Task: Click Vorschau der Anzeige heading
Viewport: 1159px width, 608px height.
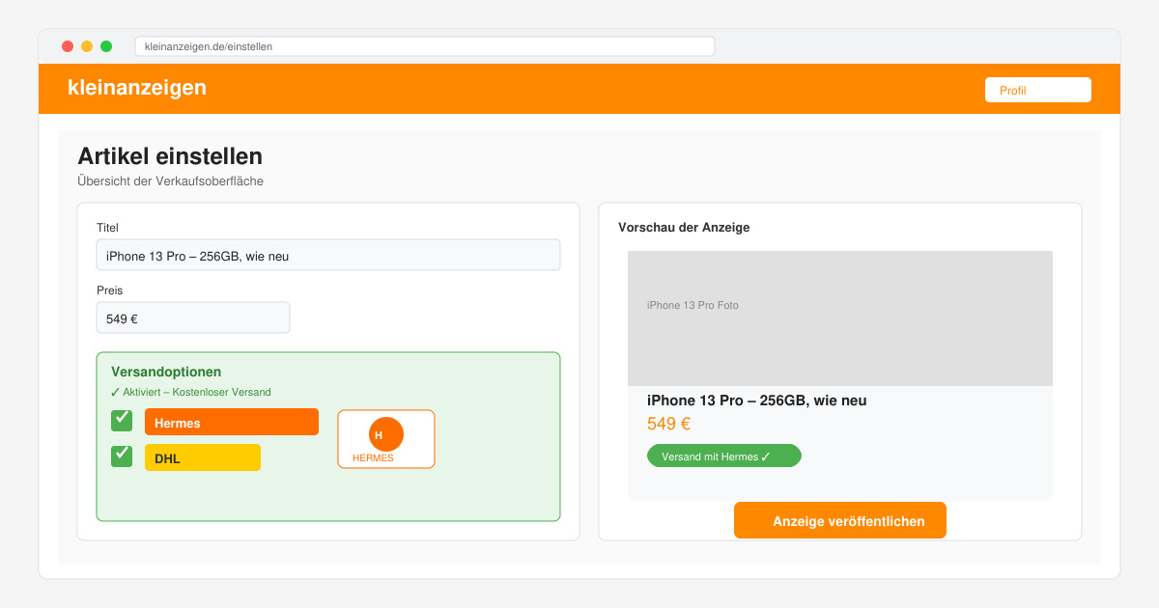Action: click(x=684, y=228)
